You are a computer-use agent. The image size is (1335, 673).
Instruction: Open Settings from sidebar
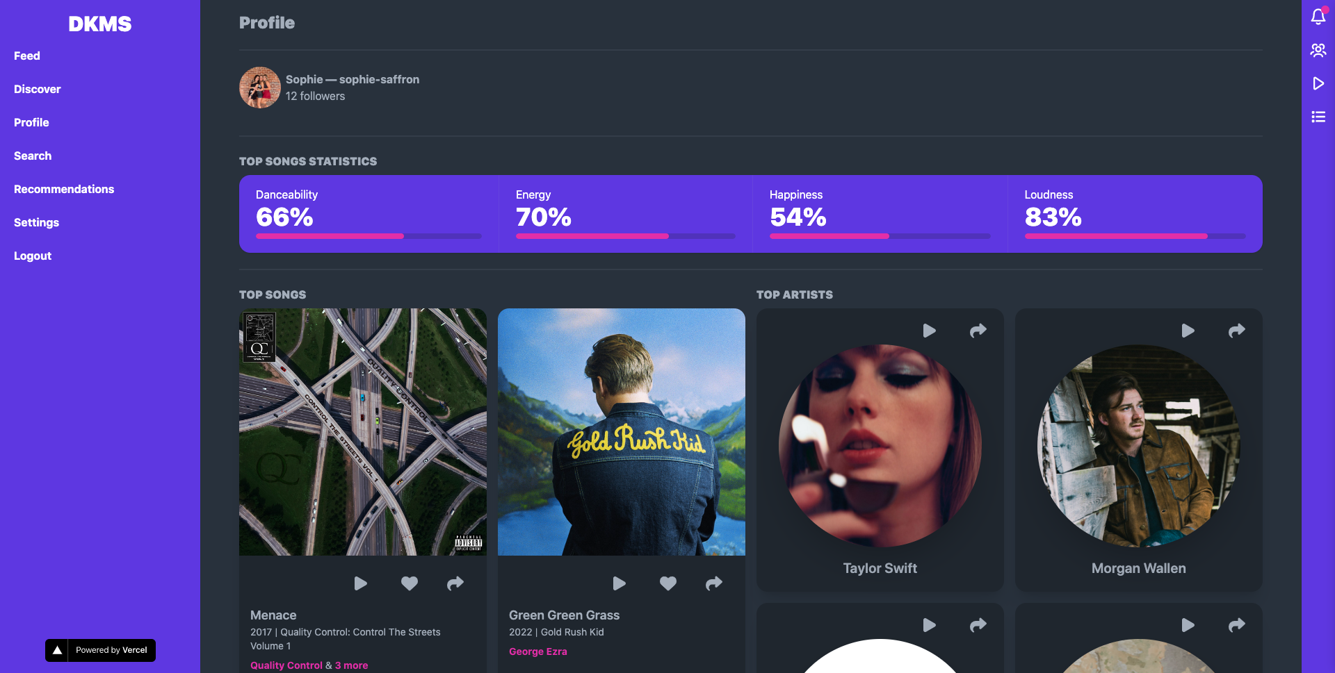[36, 222]
